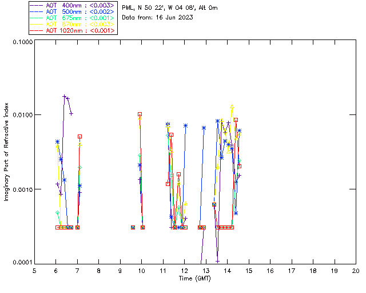Click the AOT 400nm purple legend entry
Viewport: 366px width, 293px height.
pos(73,5)
